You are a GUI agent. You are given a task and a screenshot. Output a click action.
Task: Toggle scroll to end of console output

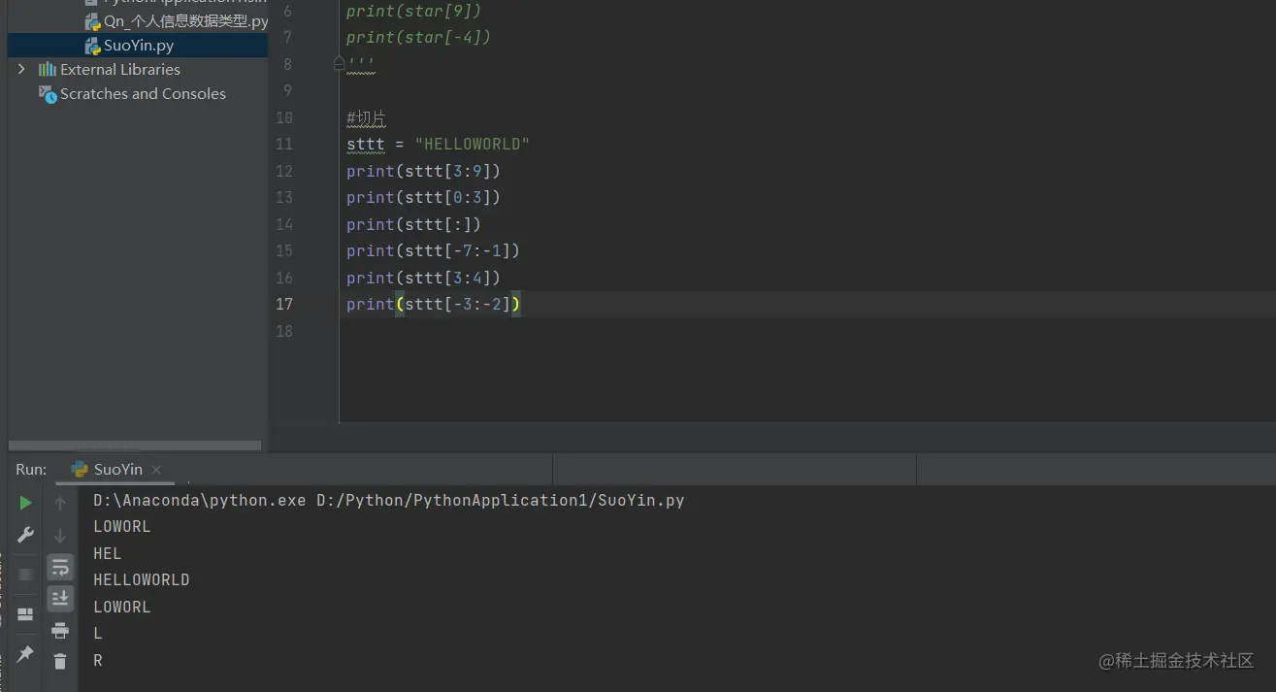[x=60, y=599]
